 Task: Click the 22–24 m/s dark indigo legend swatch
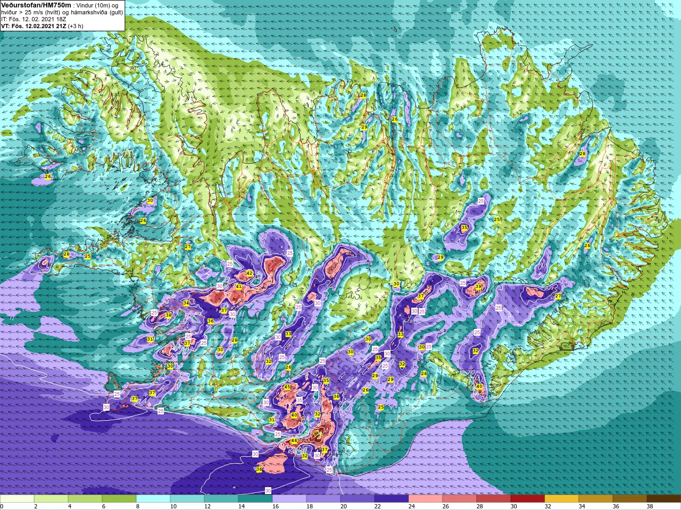[392, 499]
